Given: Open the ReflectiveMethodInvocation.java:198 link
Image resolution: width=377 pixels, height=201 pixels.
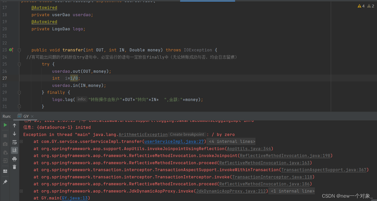Looking at the screenshot, I should [285, 156].
